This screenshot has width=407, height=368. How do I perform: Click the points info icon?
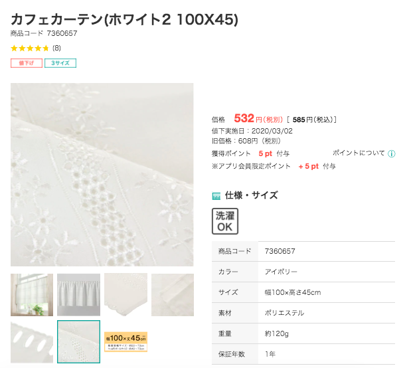pyautogui.click(x=391, y=153)
